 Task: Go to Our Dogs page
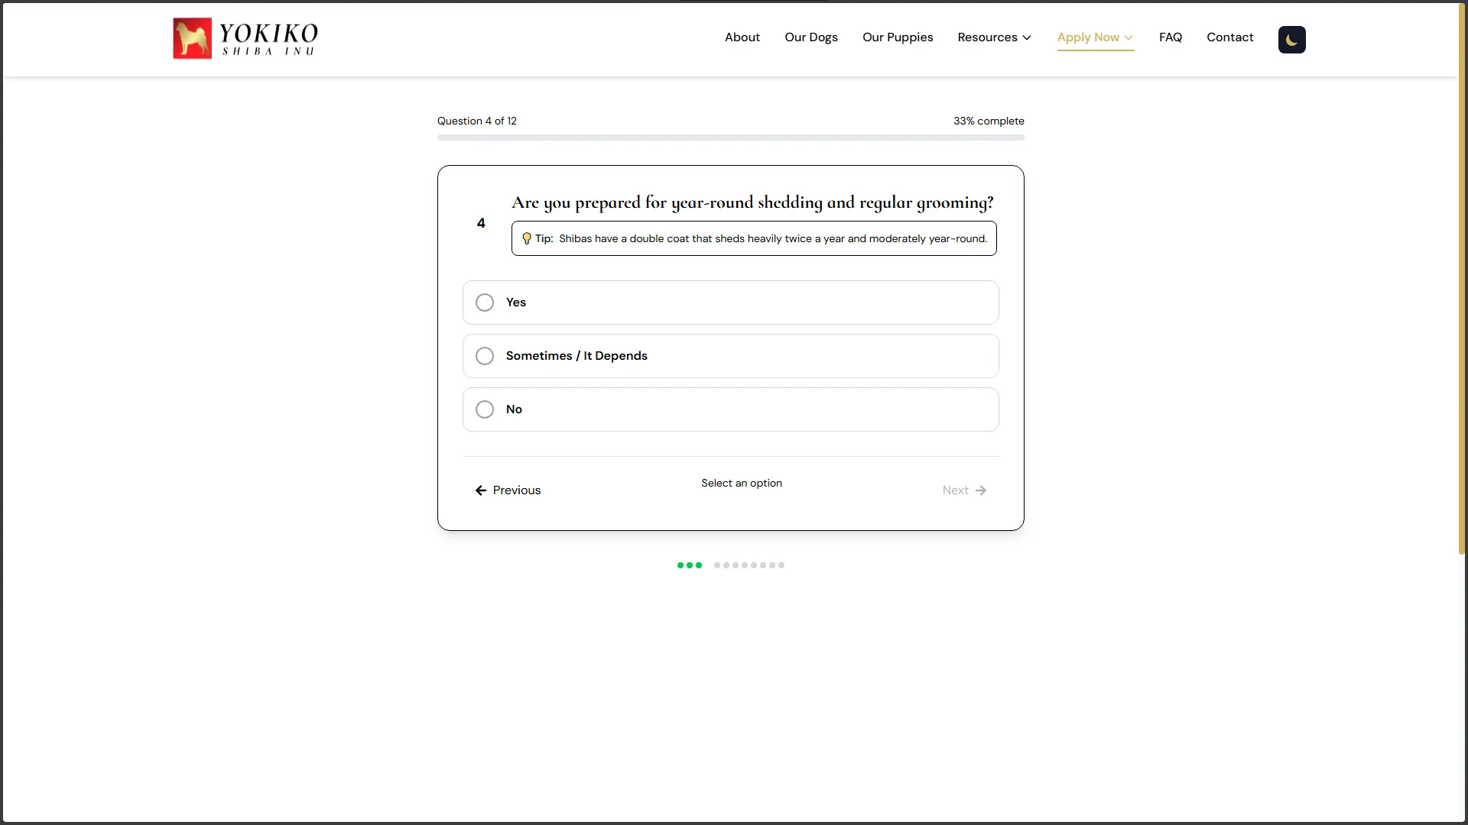(810, 37)
